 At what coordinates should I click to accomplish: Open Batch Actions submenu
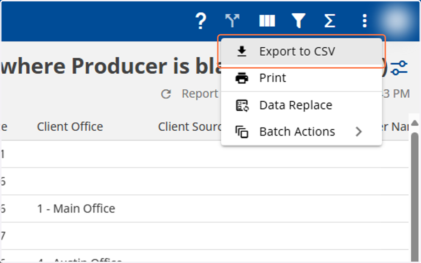coord(301,132)
